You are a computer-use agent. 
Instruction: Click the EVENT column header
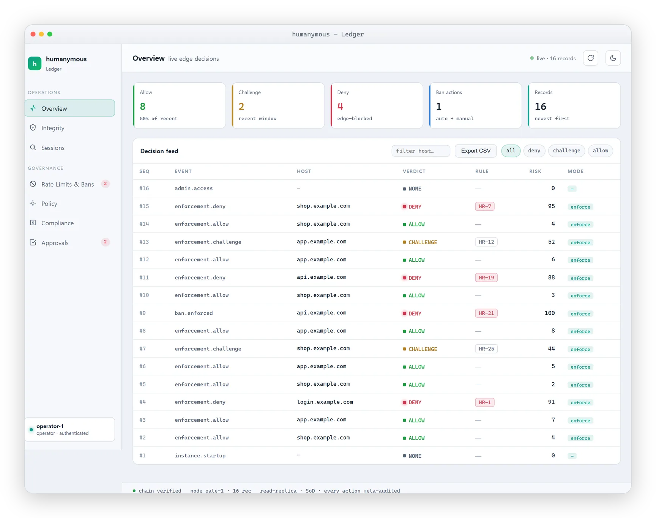click(183, 171)
